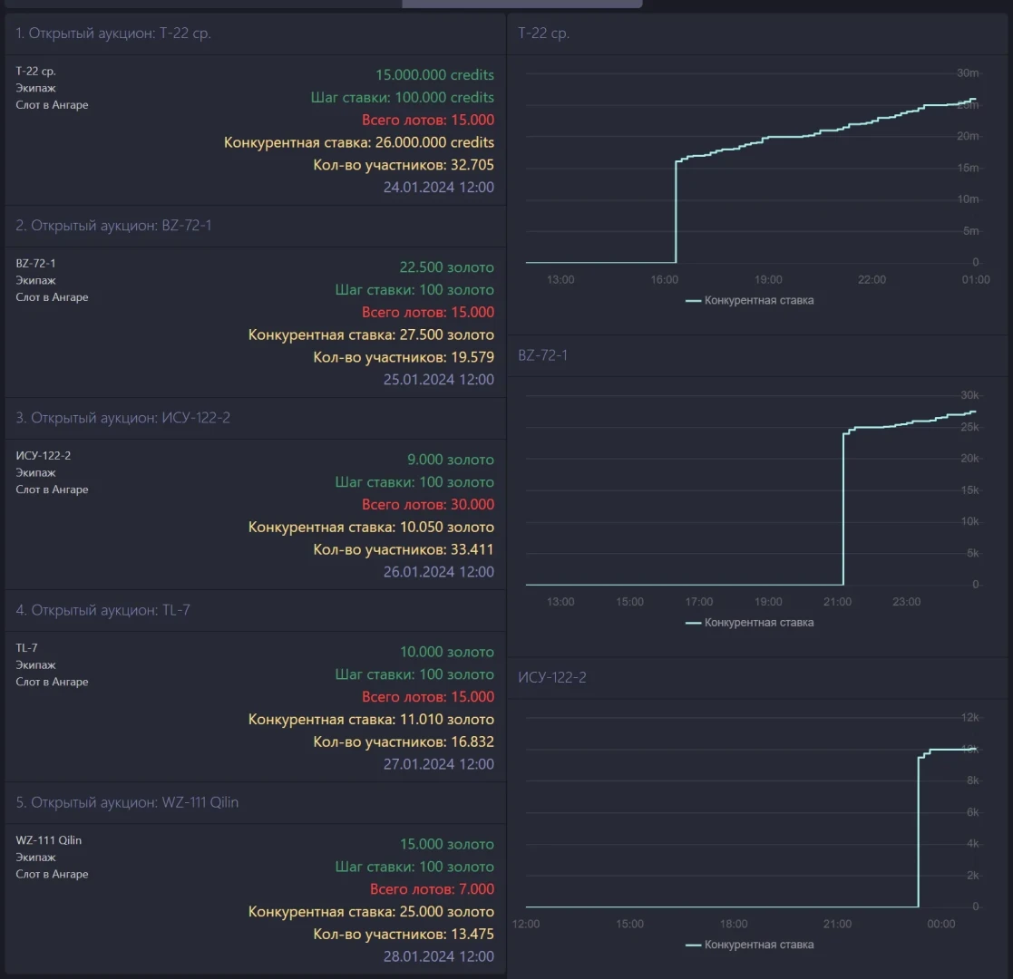
Task: Click TL-7 competitive bid 11.010 золото
Action: [371, 720]
